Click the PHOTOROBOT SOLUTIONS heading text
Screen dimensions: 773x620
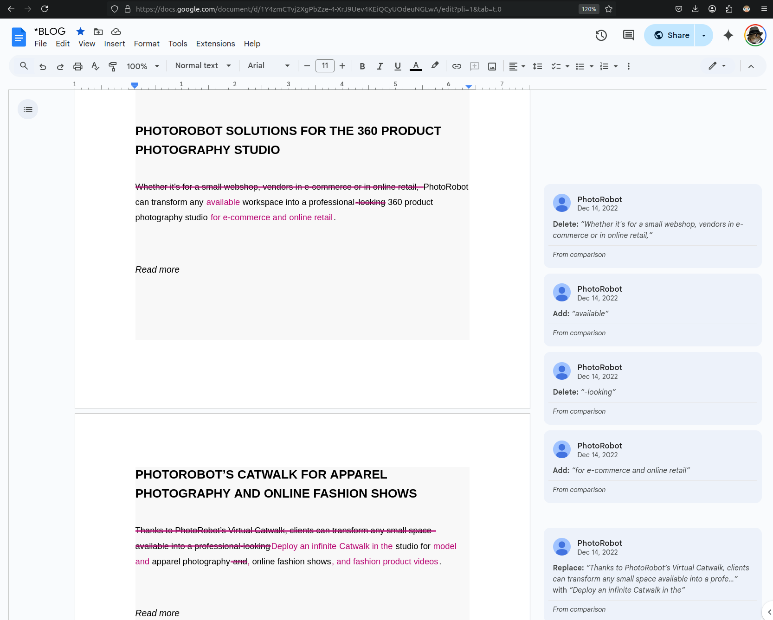click(288, 140)
